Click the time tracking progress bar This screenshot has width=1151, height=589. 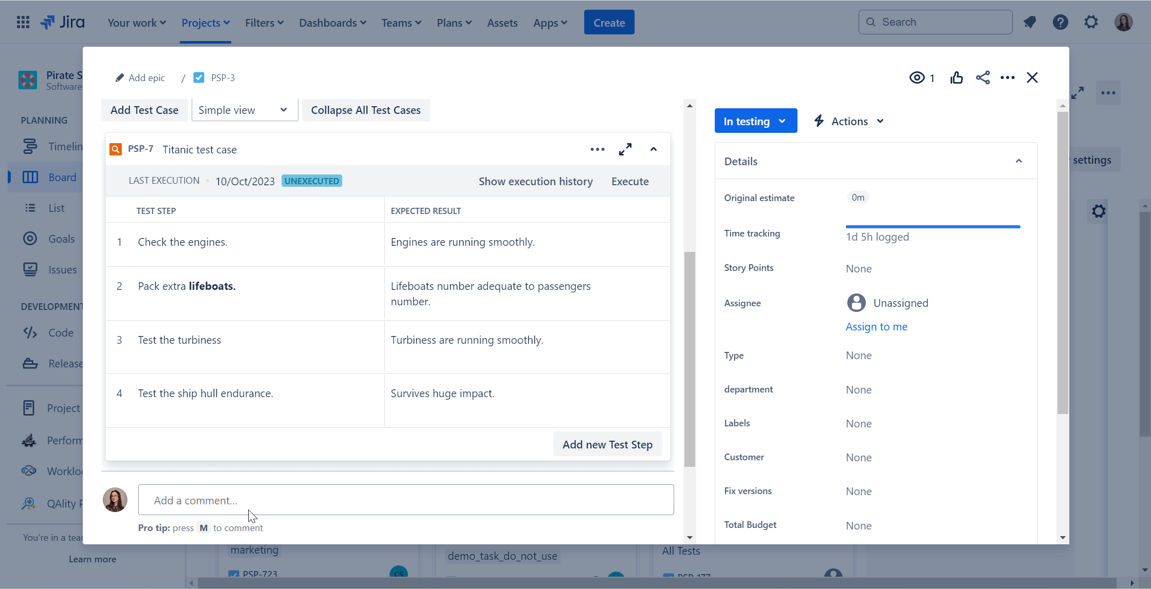(x=933, y=227)
